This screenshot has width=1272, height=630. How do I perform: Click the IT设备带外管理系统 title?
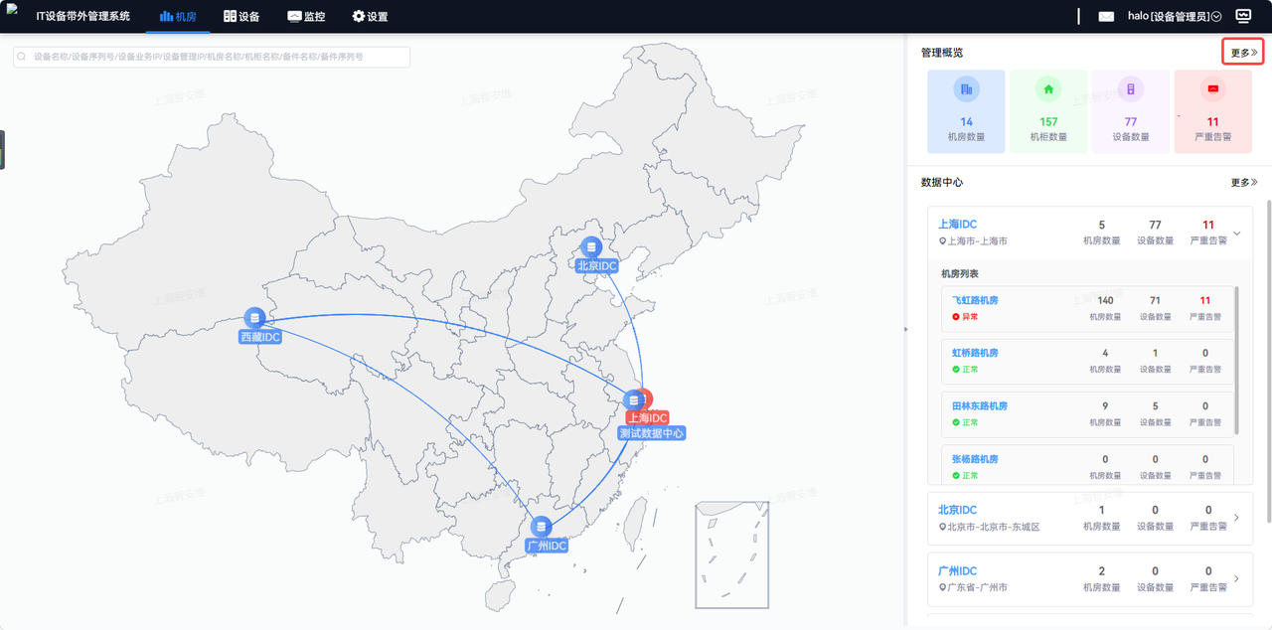[82, 16]
